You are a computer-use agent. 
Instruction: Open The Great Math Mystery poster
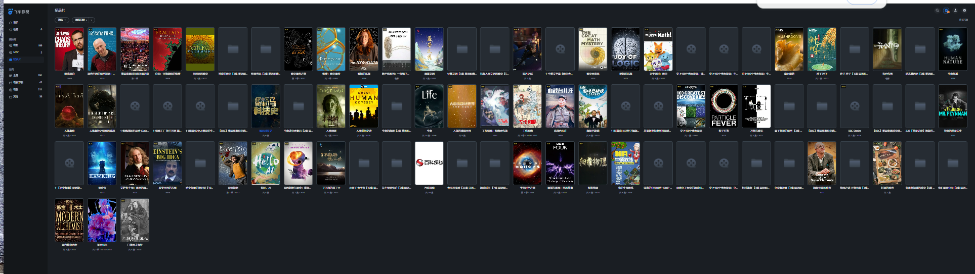593,49
